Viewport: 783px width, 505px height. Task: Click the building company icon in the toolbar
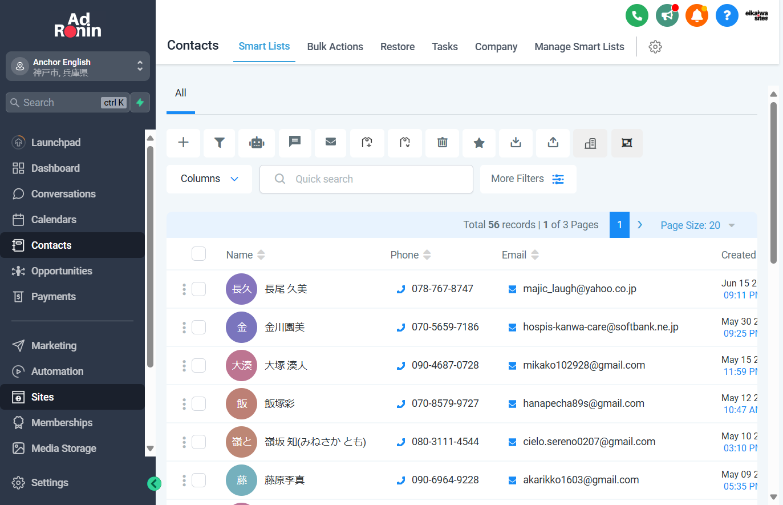click(x=590, y=143)
